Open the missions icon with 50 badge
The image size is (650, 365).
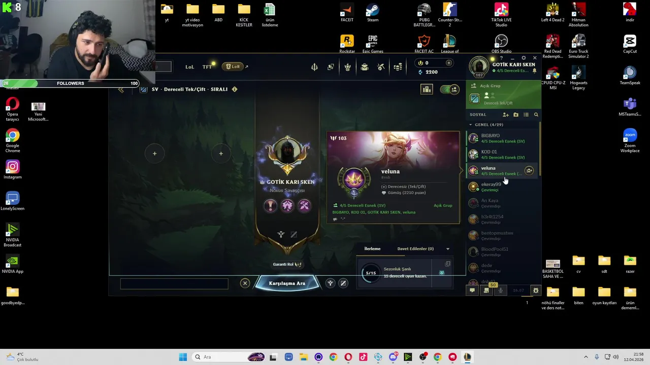tap(486, 290)
